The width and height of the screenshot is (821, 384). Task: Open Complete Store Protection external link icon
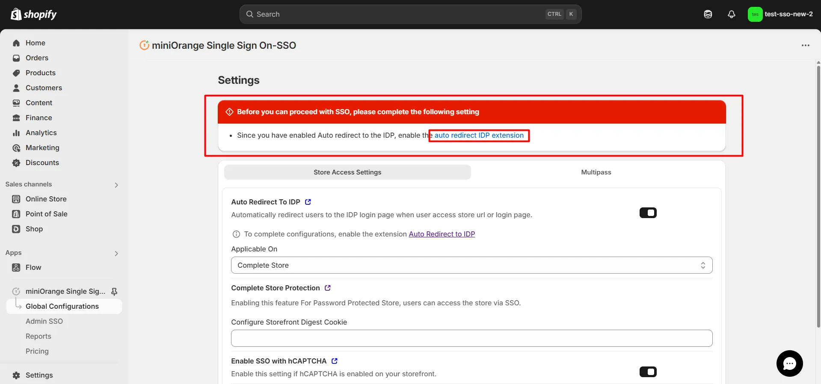[328, 288]
